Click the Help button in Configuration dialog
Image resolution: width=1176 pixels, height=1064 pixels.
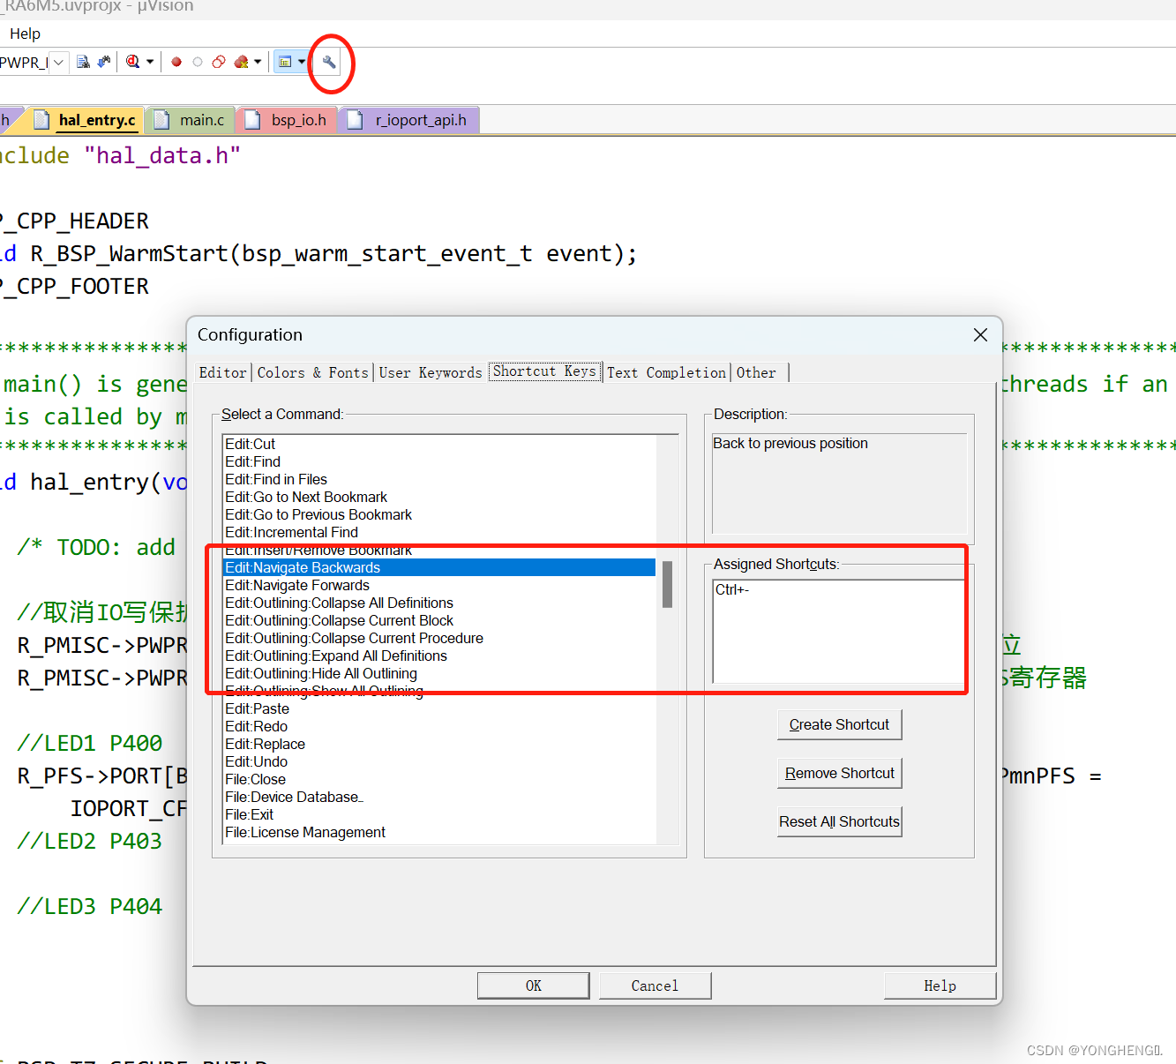pos(940,985)
